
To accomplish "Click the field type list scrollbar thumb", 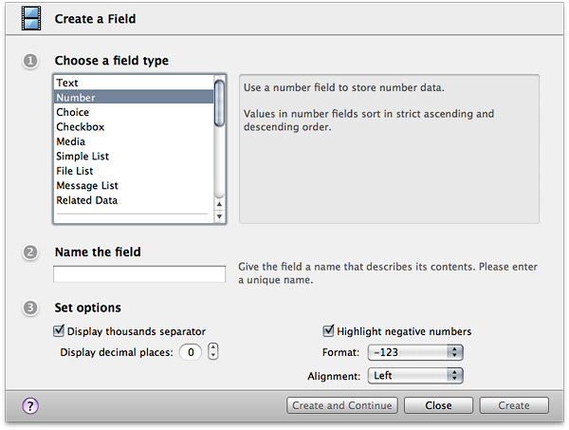I will click(219, 103).
